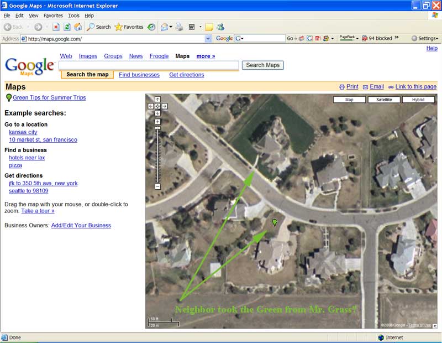This screenshot has height=343, width=442.
Task: Click the Messenger icon in toolbar
Action: tap(220, 27)
